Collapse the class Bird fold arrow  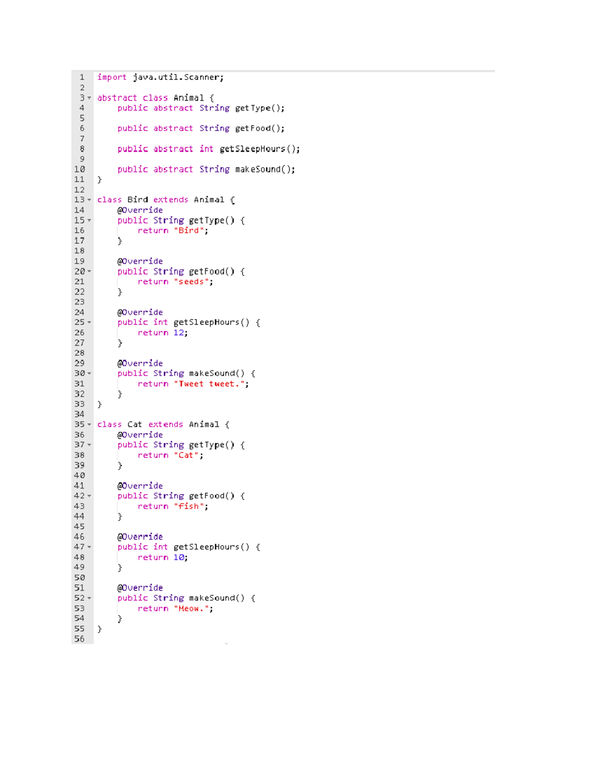pos(89,200)
